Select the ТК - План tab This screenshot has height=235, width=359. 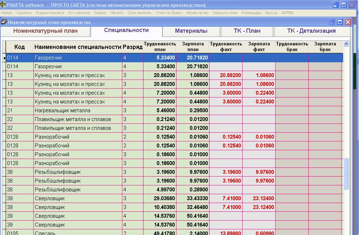point(247,31)
